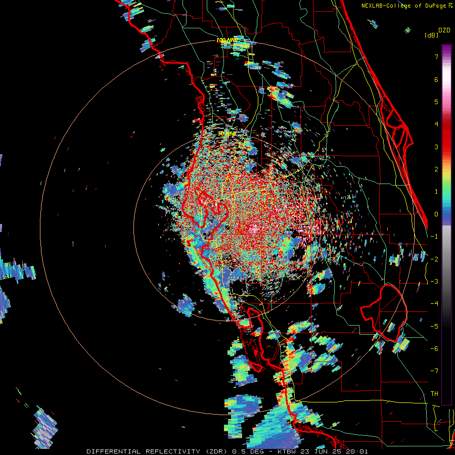Click the -4 tick label on scale

click(x=434, y=304)
